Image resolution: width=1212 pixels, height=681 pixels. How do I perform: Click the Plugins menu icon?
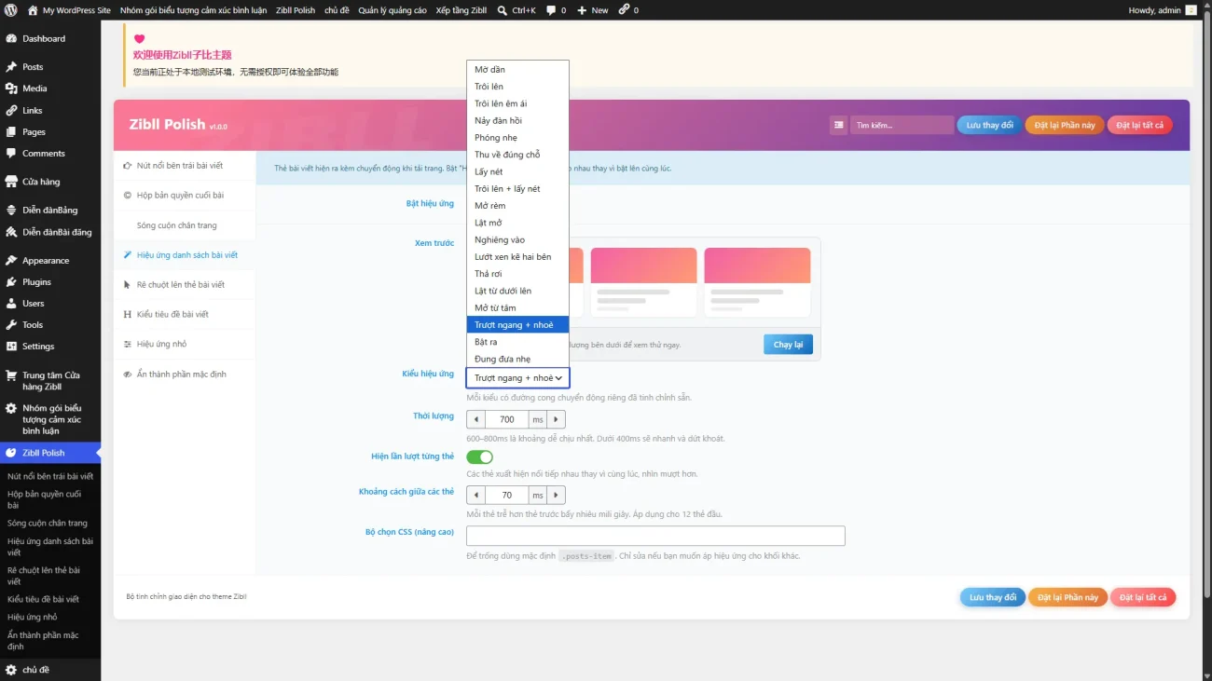[x=11, y=282]
